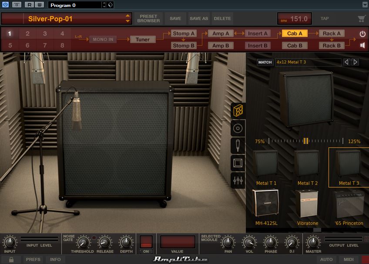Switch to the Stomp B module
This screenshot has height=264, width=369.
[x=184, y=45]
